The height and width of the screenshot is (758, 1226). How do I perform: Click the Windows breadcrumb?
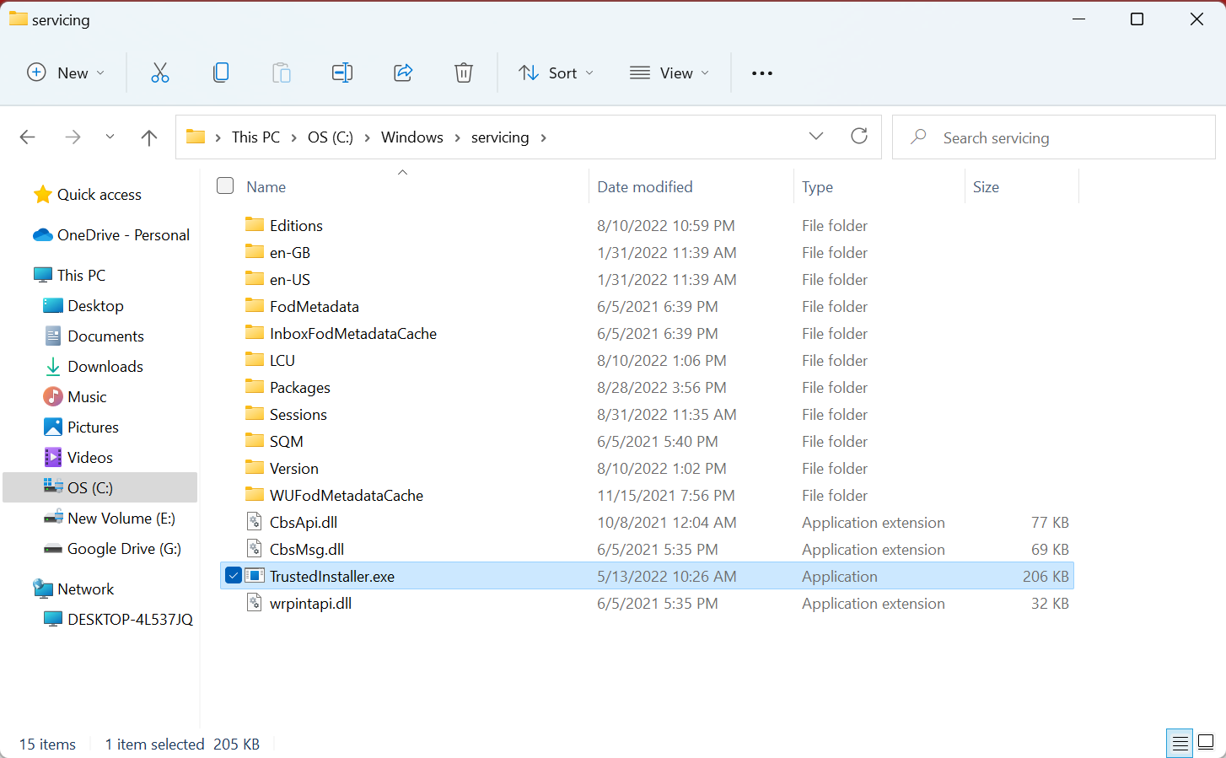[411, 137]
